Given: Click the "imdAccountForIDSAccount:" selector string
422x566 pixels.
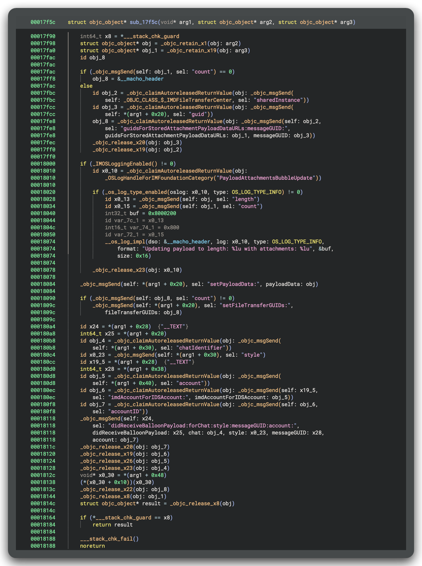Looking at the screenshot, I should pyautogui.click(x=148, y=397).
